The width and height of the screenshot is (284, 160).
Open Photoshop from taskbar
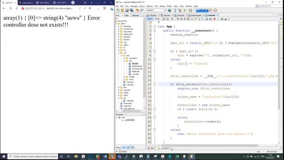pyautogui.click(x=91, y=156)
